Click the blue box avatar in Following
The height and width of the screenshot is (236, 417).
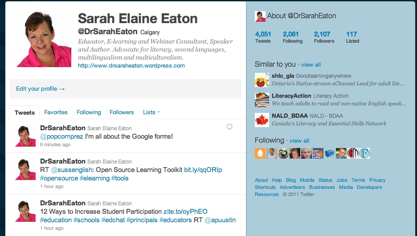coord(329,153)
